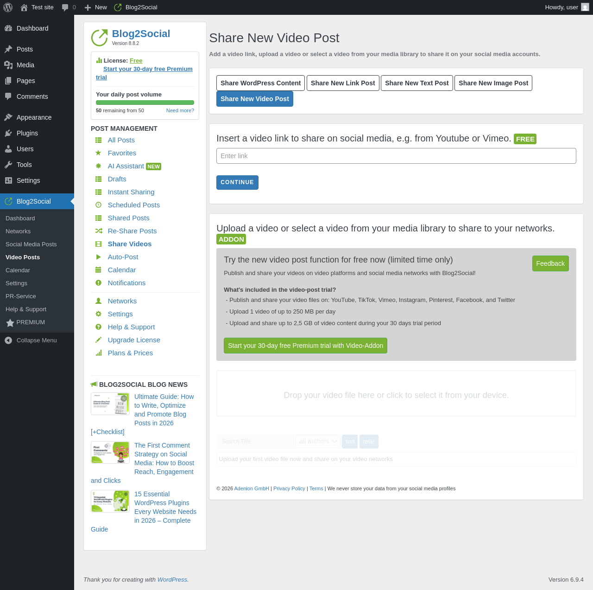The image size is (593, 590).
Task: Click the user avatar next to Howdy
Action: click(x=585, y=7)
